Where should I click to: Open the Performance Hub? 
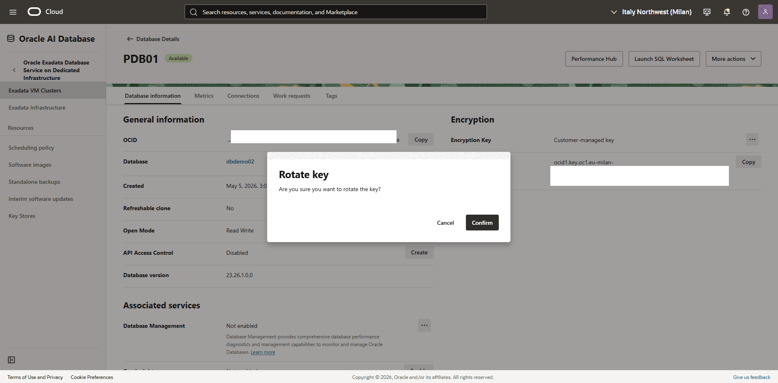(594, 59)
